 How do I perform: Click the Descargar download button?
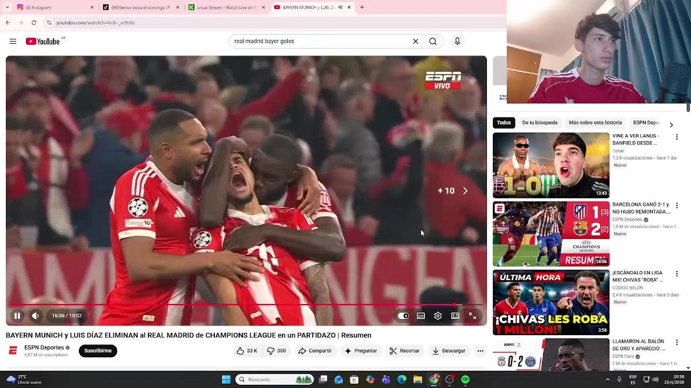449,351
